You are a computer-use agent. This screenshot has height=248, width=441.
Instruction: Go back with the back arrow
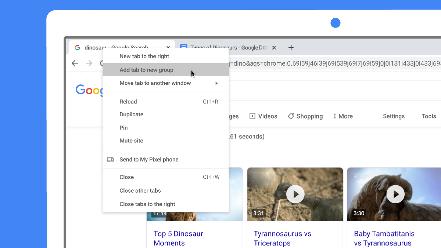click(x=75, y=63)
